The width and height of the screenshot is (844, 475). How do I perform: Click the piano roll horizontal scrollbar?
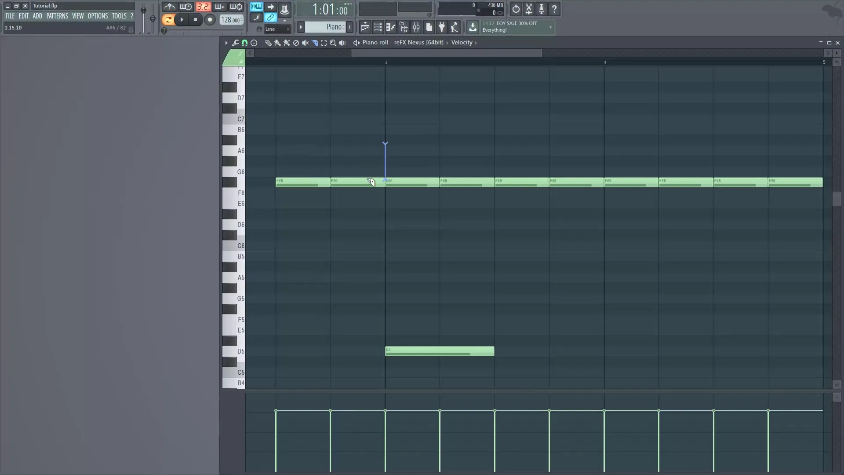pos(447,53)
